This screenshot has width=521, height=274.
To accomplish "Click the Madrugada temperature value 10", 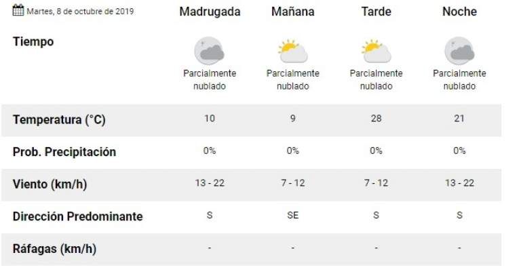I will (x=210, y=119).
